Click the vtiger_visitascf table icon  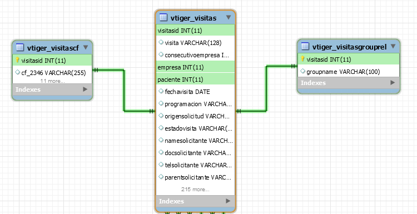[x=20, y=48]
